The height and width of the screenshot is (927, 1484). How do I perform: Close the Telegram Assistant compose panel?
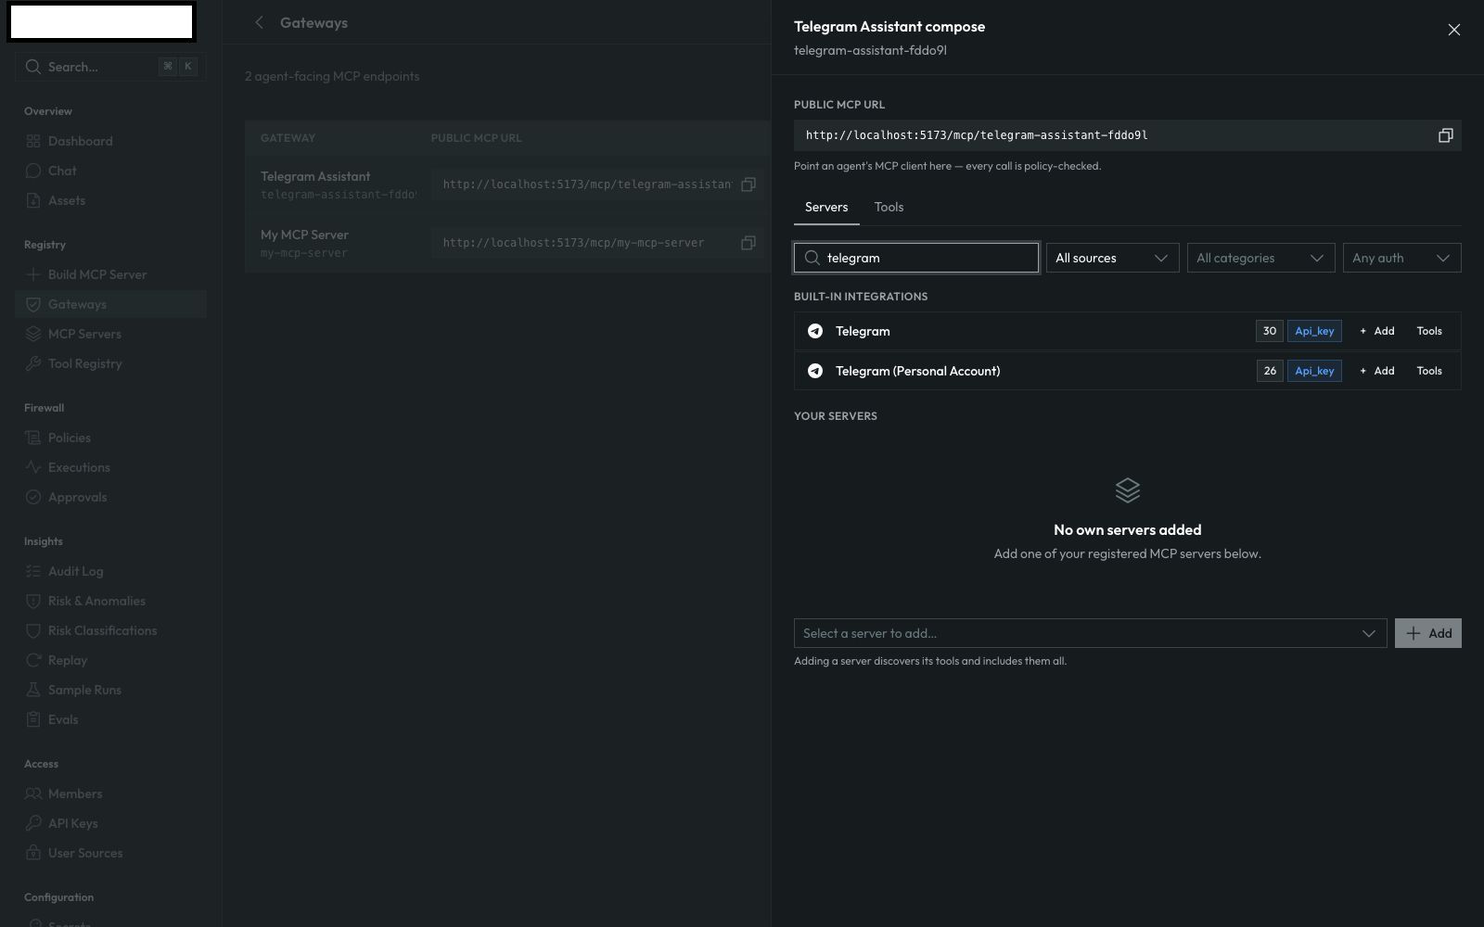[x=1454, y=30]
